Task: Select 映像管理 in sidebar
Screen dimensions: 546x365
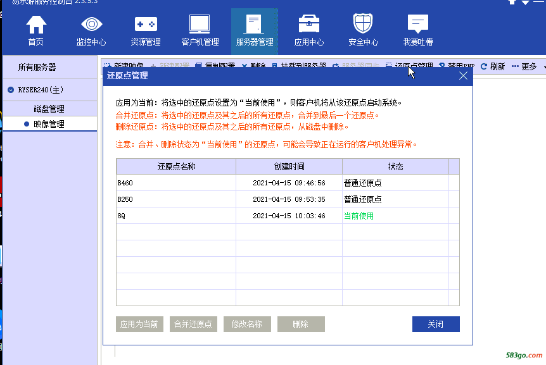Action: 49,124
